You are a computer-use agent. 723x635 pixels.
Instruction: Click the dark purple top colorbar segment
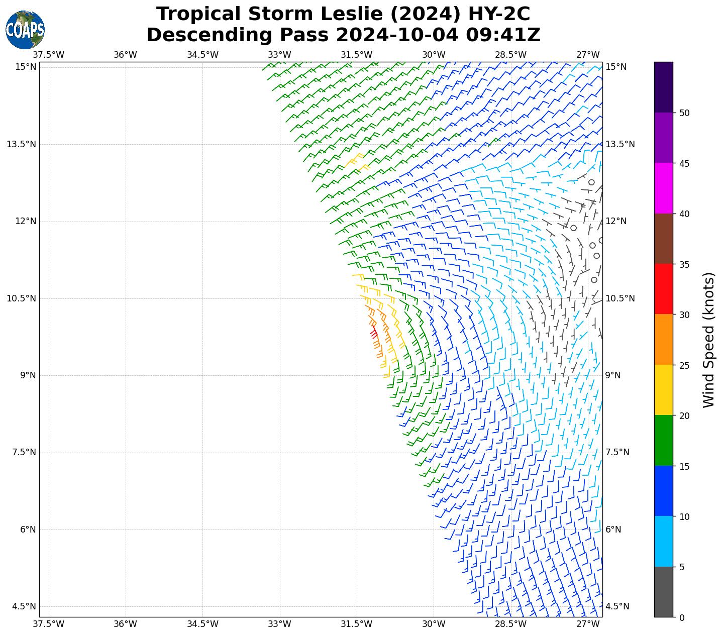click(x=663, y=87)
